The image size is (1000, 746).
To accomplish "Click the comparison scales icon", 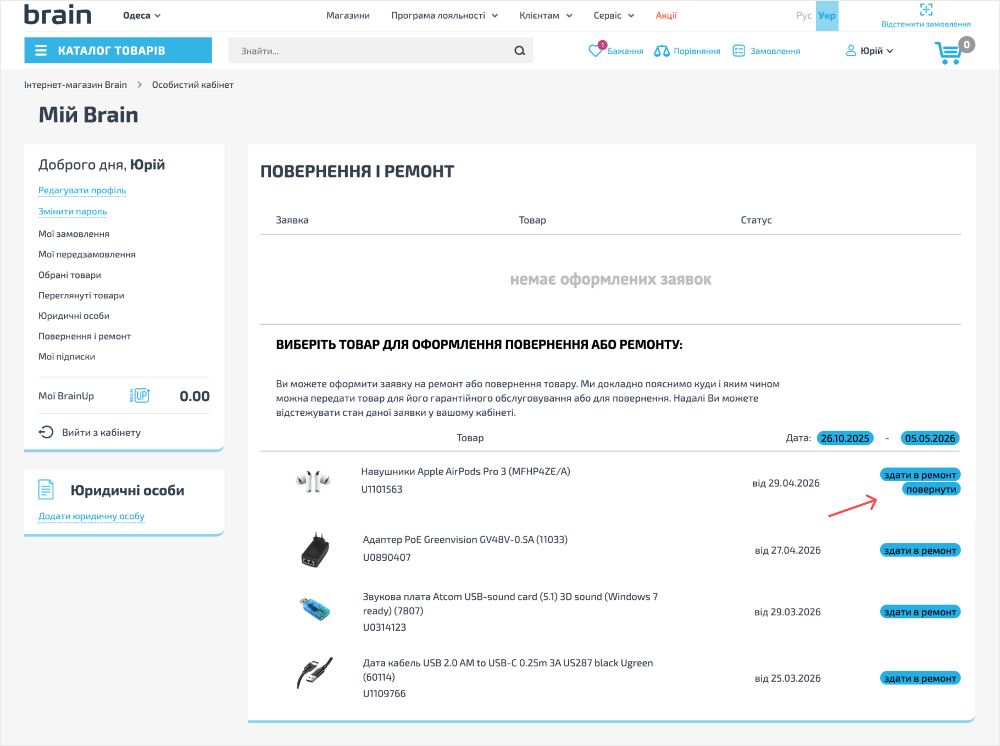I will (x=662, y=51).
